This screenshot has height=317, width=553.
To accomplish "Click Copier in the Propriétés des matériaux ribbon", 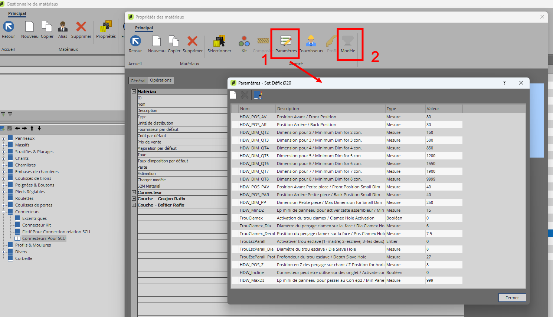I will [174, 44].
